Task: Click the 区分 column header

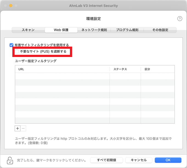Action: coord(158,69)
